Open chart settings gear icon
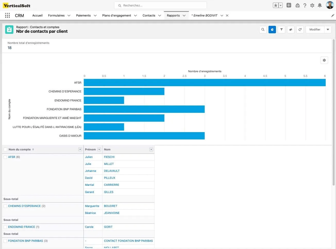336x249 pixels. (324, 60)
